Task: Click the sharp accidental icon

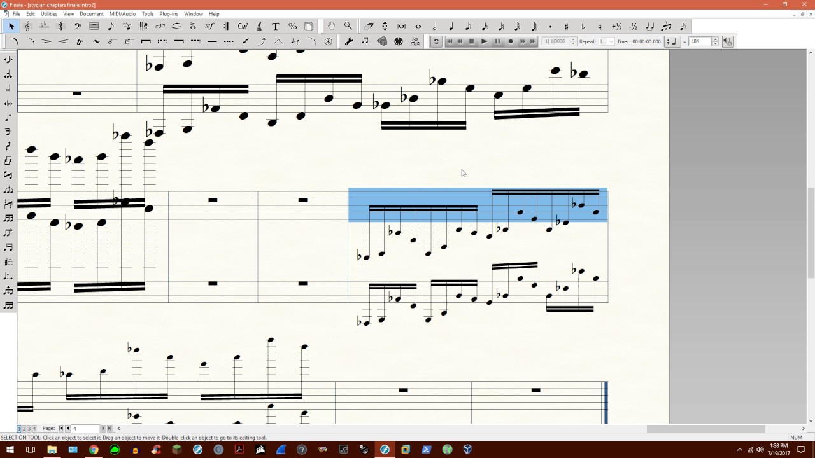Action: 567,26
